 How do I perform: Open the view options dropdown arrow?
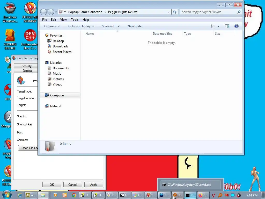coord(218,26)
